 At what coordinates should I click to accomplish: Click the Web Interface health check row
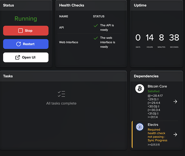pyautogui.click(x=89, y=42)
